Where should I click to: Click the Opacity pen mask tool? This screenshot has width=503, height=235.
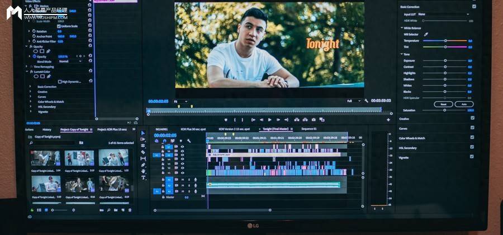48,51
